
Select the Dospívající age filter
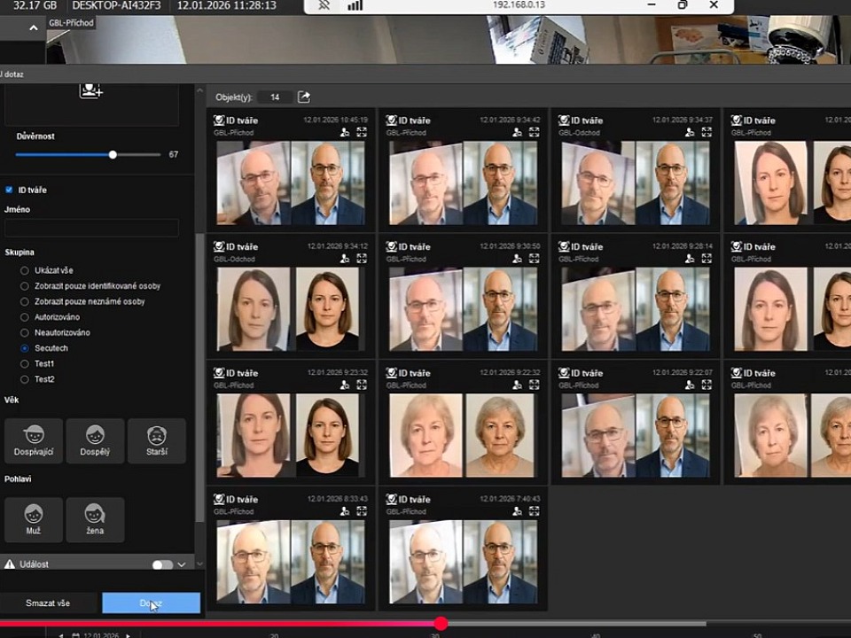[34, 440]
